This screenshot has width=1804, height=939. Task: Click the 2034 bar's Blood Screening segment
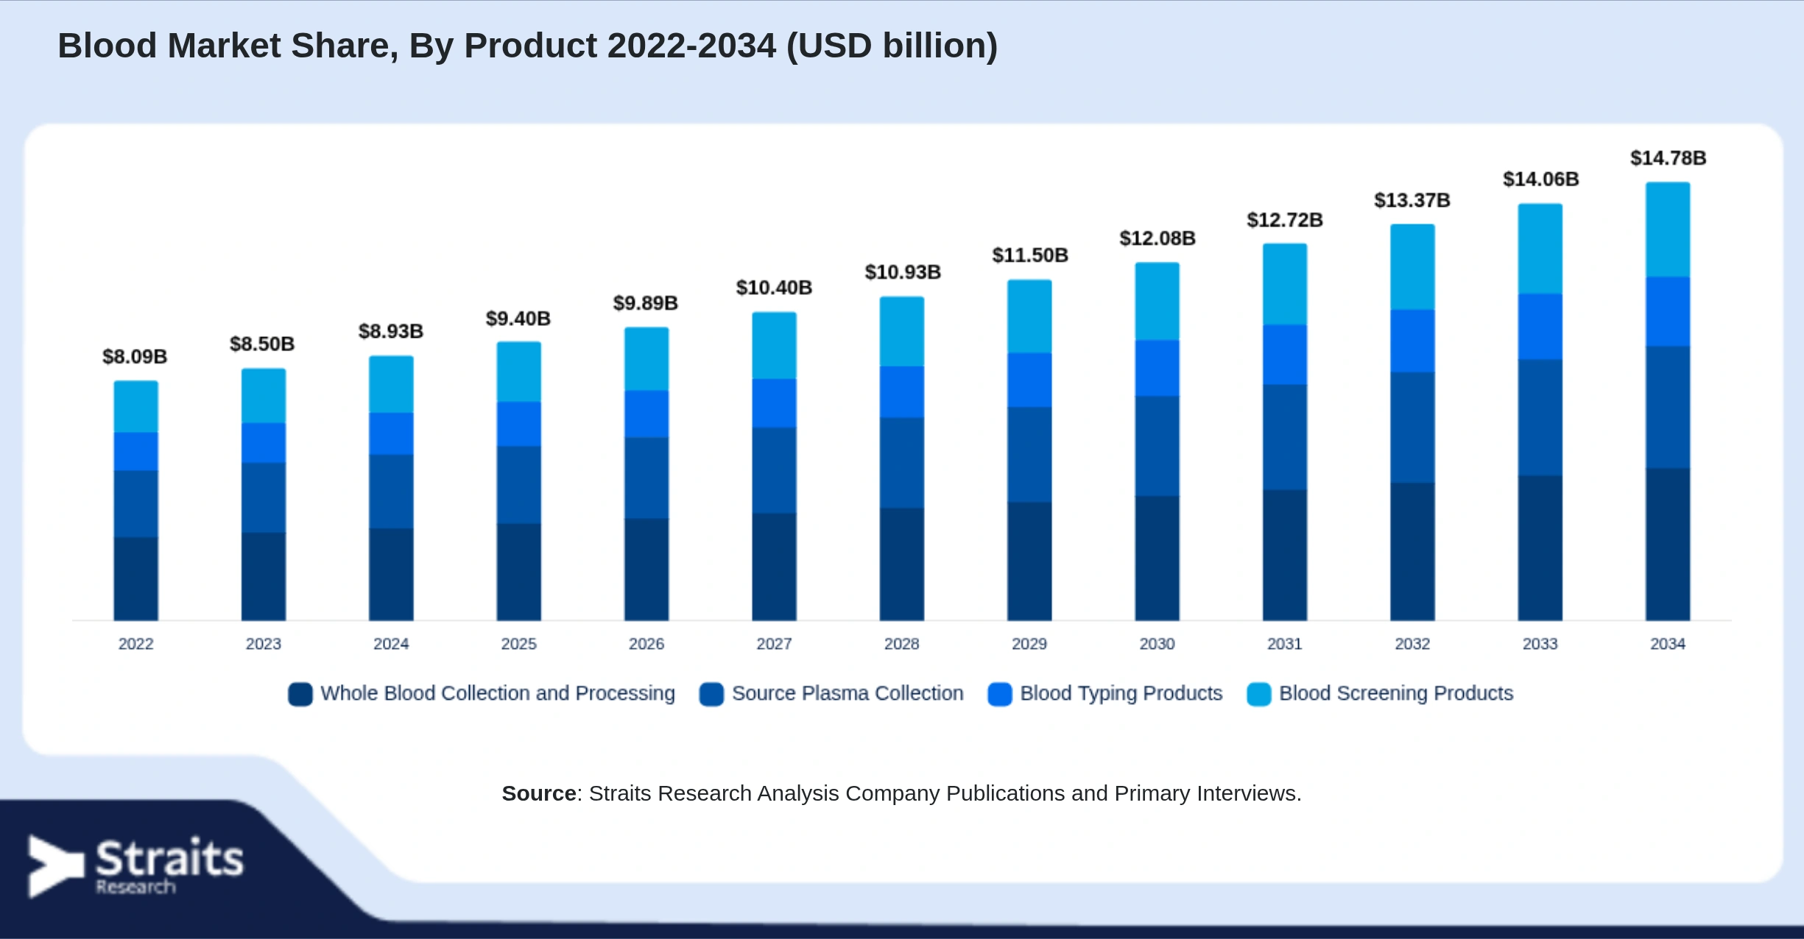click(1668, 230)
